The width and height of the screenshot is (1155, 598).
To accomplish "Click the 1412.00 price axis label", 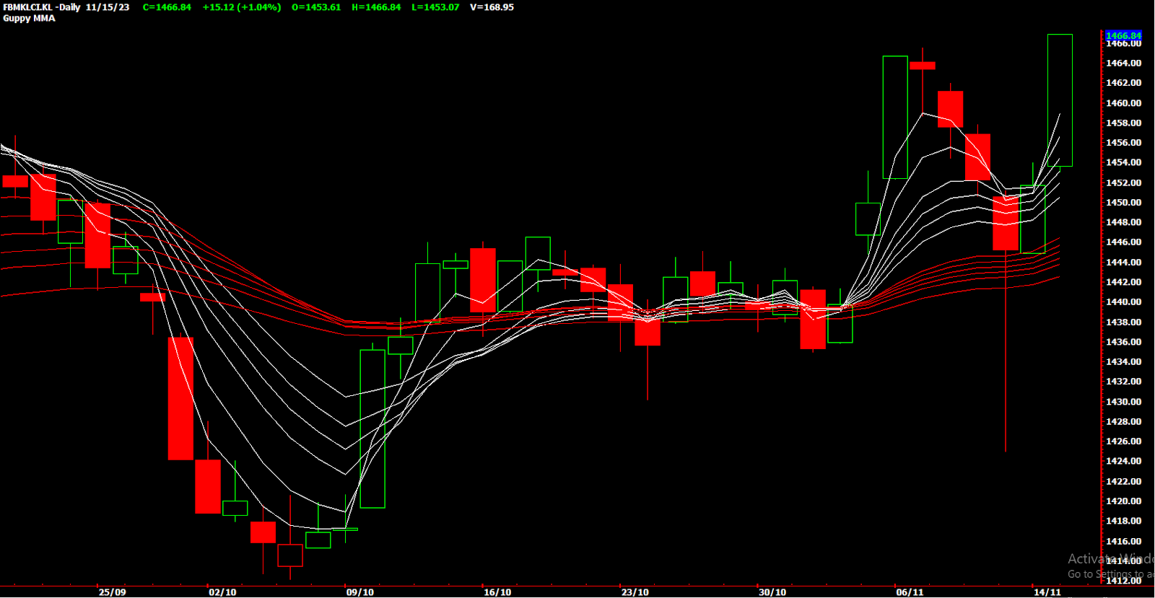I will 1124,581.
